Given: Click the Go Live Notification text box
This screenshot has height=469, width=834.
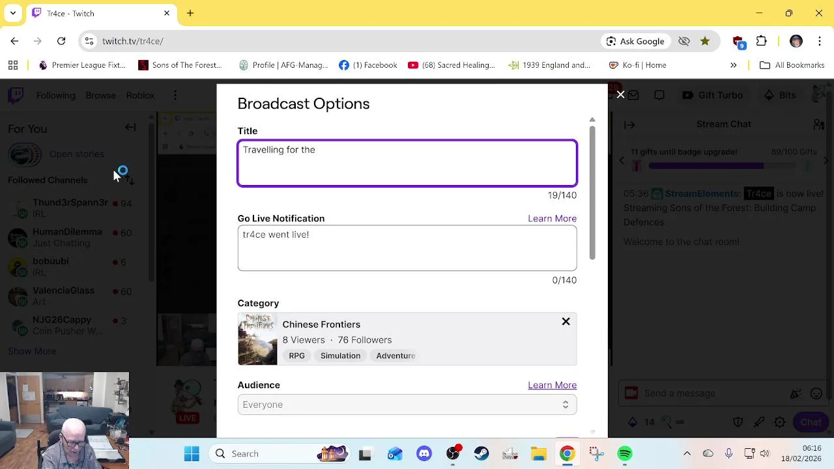Looking at the screenshot, I should click(407, 248).
